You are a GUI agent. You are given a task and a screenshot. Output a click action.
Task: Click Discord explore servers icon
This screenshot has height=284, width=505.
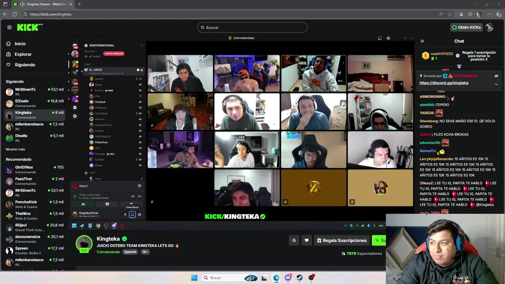(75, 116)
